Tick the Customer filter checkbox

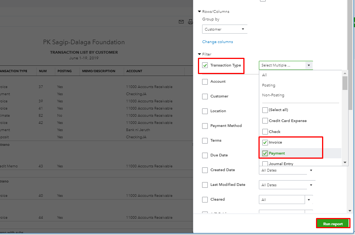205,96
